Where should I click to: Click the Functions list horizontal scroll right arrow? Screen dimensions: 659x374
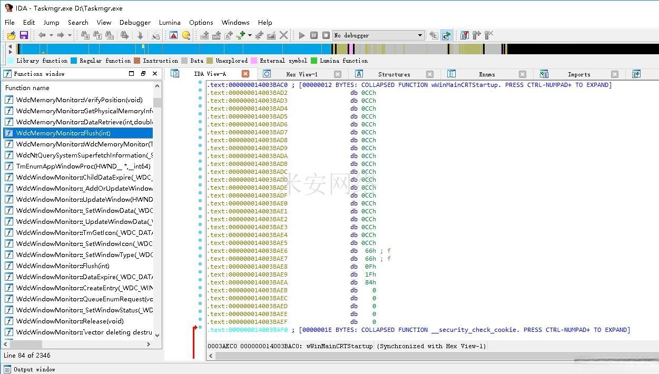pos(149,344)
